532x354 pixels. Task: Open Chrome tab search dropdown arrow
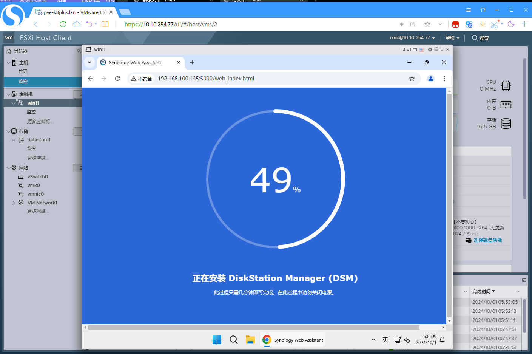coord(89,62)
